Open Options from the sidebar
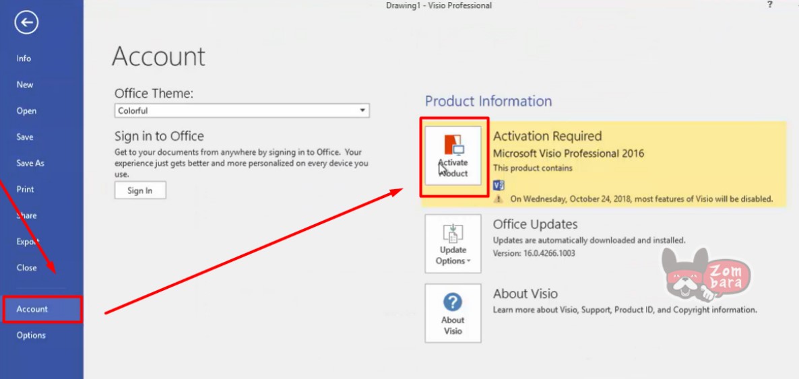 (30, 335)
